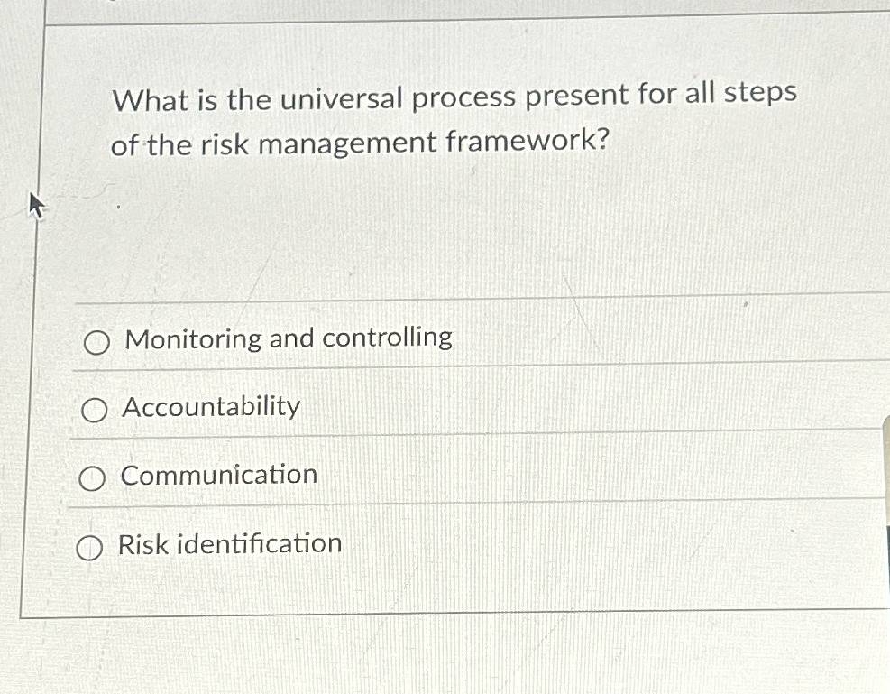
Task: Click the word "identification" in the last option
Action: pyautogui.click(x=260, y=543)
